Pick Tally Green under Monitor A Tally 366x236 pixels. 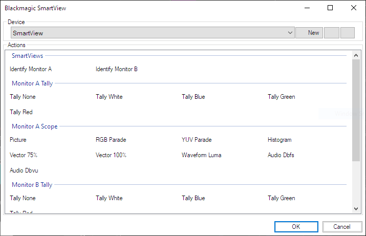(281, 97)
